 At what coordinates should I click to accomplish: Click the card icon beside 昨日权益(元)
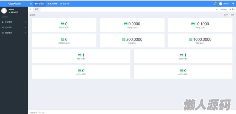click(x=62, y=24)
